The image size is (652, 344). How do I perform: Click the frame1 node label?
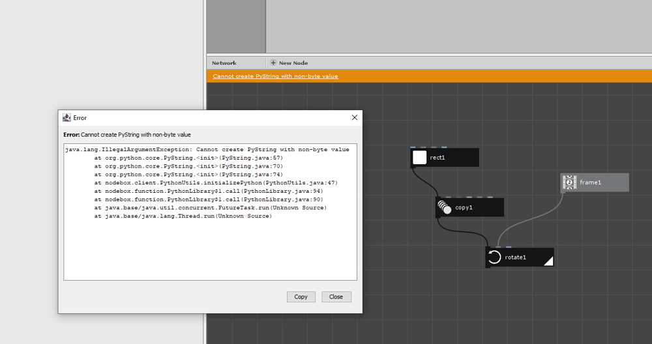(x=590, y=182)
